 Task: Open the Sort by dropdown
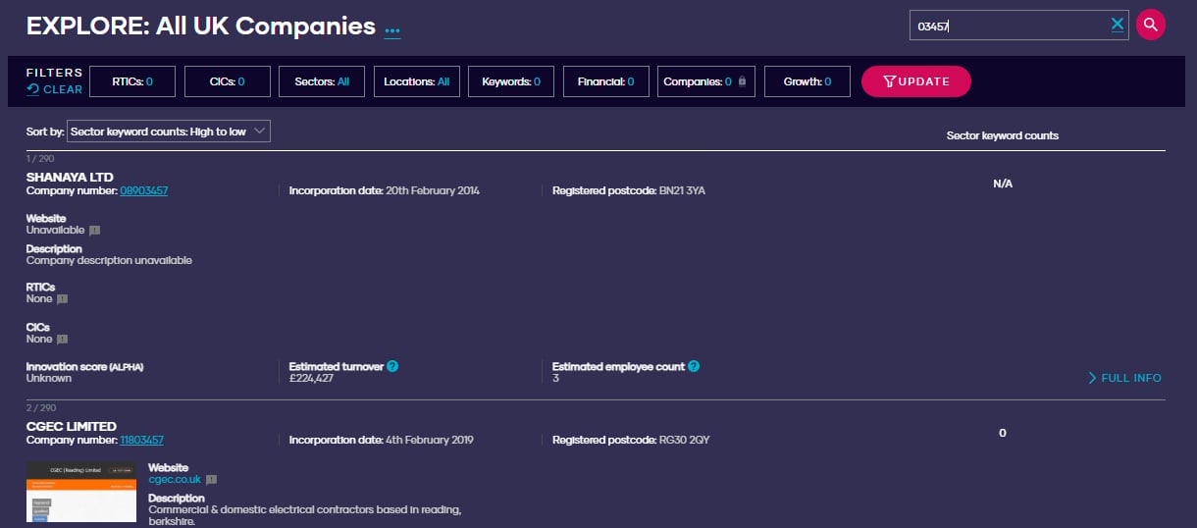pyautogui.click(x=169, y=131)
